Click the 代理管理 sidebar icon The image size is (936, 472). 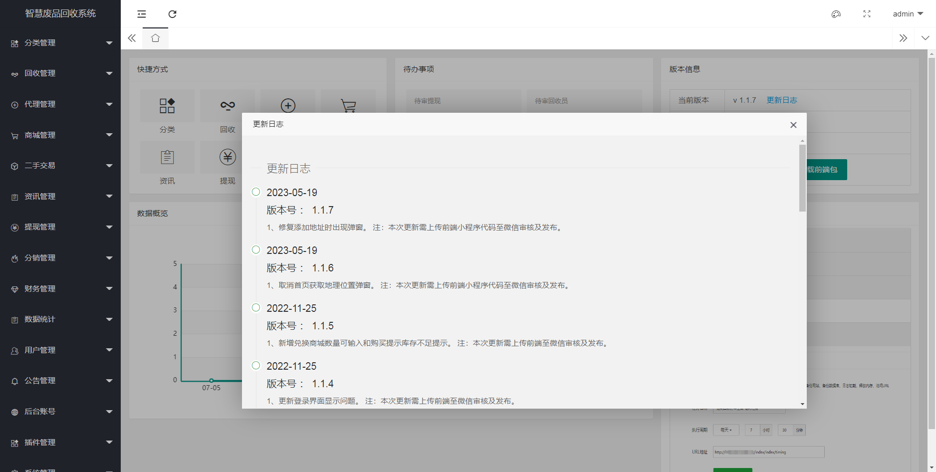coord(14,105)
